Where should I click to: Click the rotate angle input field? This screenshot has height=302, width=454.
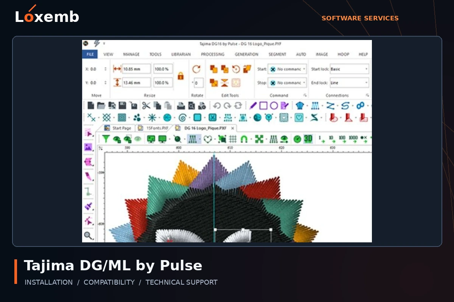199,83
